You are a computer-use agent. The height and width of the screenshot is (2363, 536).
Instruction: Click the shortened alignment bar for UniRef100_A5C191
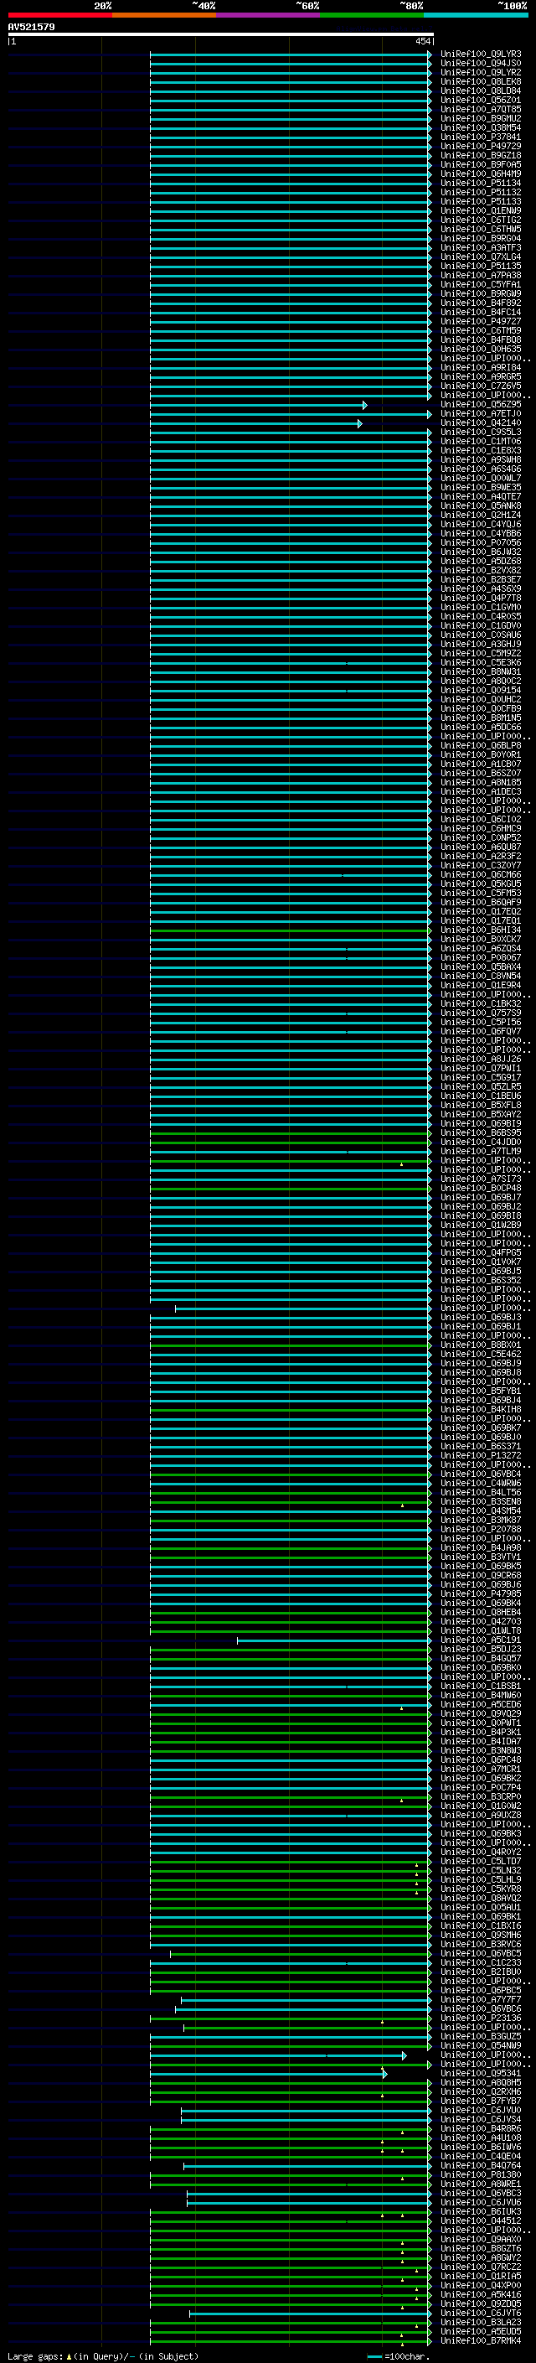(333, 1640)
